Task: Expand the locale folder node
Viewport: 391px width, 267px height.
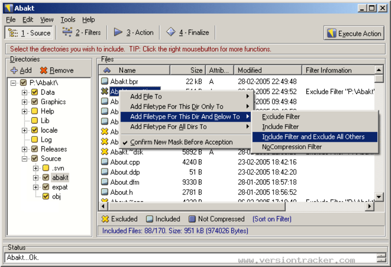Action: 25,131
